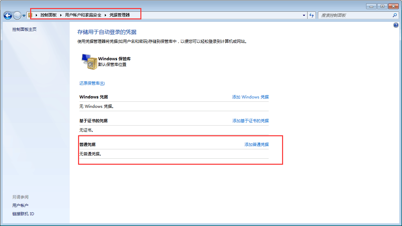Click the refresh icon in the address bar

tap(312, 15)
